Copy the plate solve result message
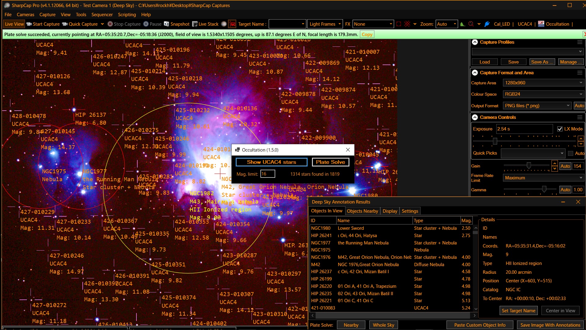This screenshot has height=330, width=586. pyautogui.click(x=367, y=35)
